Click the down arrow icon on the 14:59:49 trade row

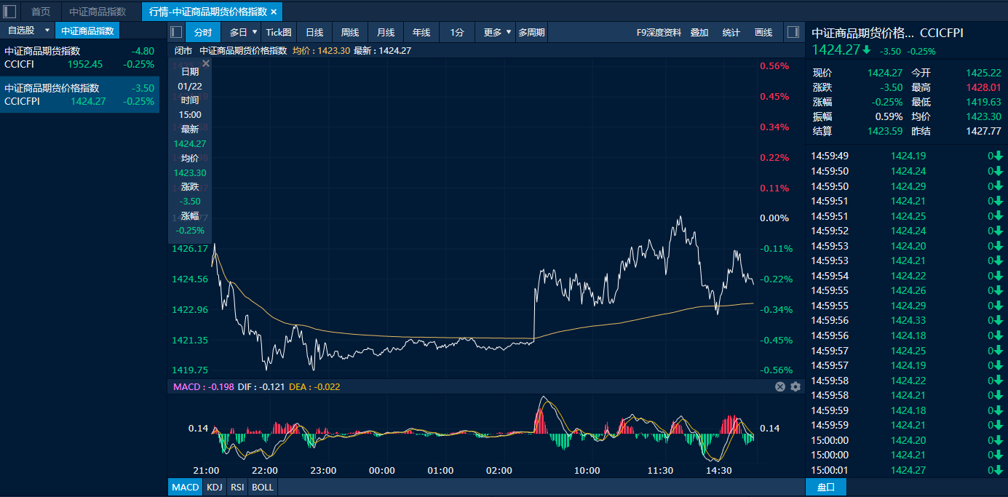click(999, 156)
